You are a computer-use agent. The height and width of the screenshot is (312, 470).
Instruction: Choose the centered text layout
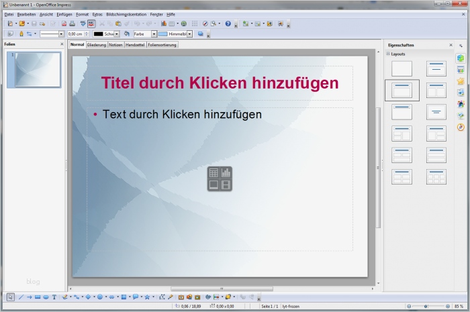[436, 112]
